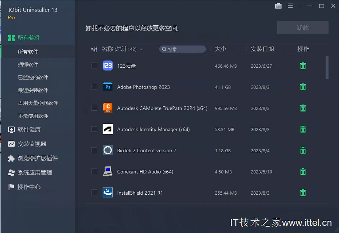Check the box for Adobe Photoshop 2023

(94, 87)
